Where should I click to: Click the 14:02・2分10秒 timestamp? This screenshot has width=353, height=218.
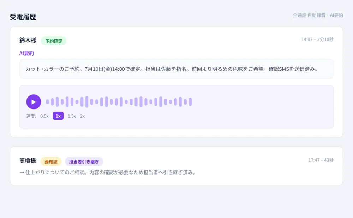pyautogui.click(x=317, y=39)
